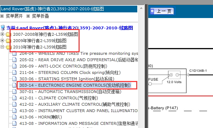Screen dimensions: 213x128
Task: Open 413-00 INSTRUMENT CLUSTER AND PANEL ILLUMINATION
Action: (79, 111)
